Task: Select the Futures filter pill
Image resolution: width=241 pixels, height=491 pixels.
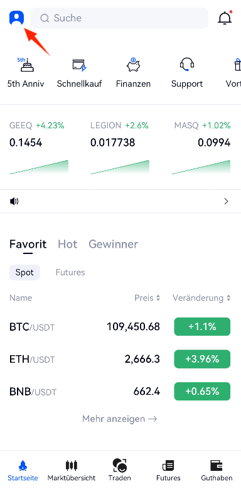Action: tap(70, 272)
